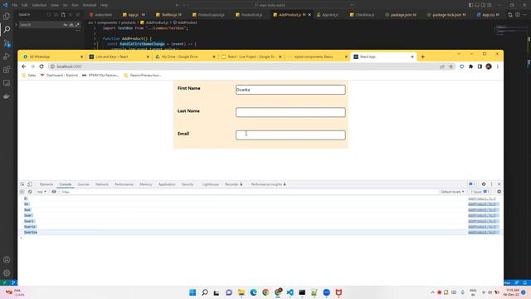This screenshot has height=299, width=531.
Task: Open the VS Code Explorer view
Action: [x=7, y=16]
